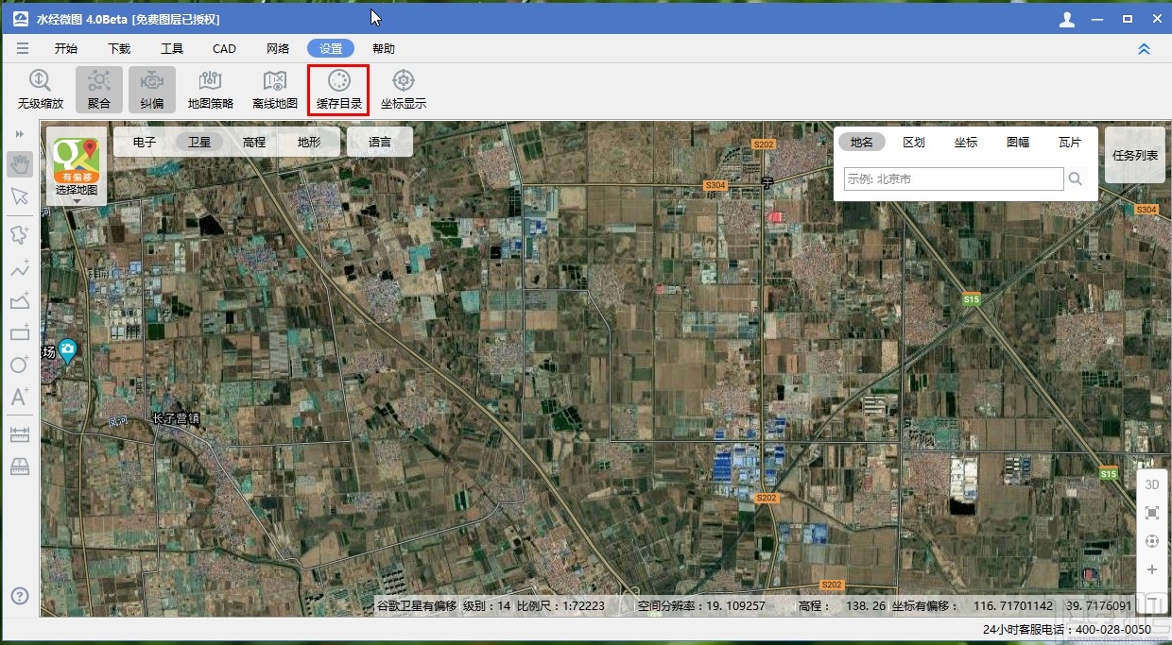Click the 高程 138.26 elevation readout
This screenshot has height=645, width=1172.
(842, 606)
